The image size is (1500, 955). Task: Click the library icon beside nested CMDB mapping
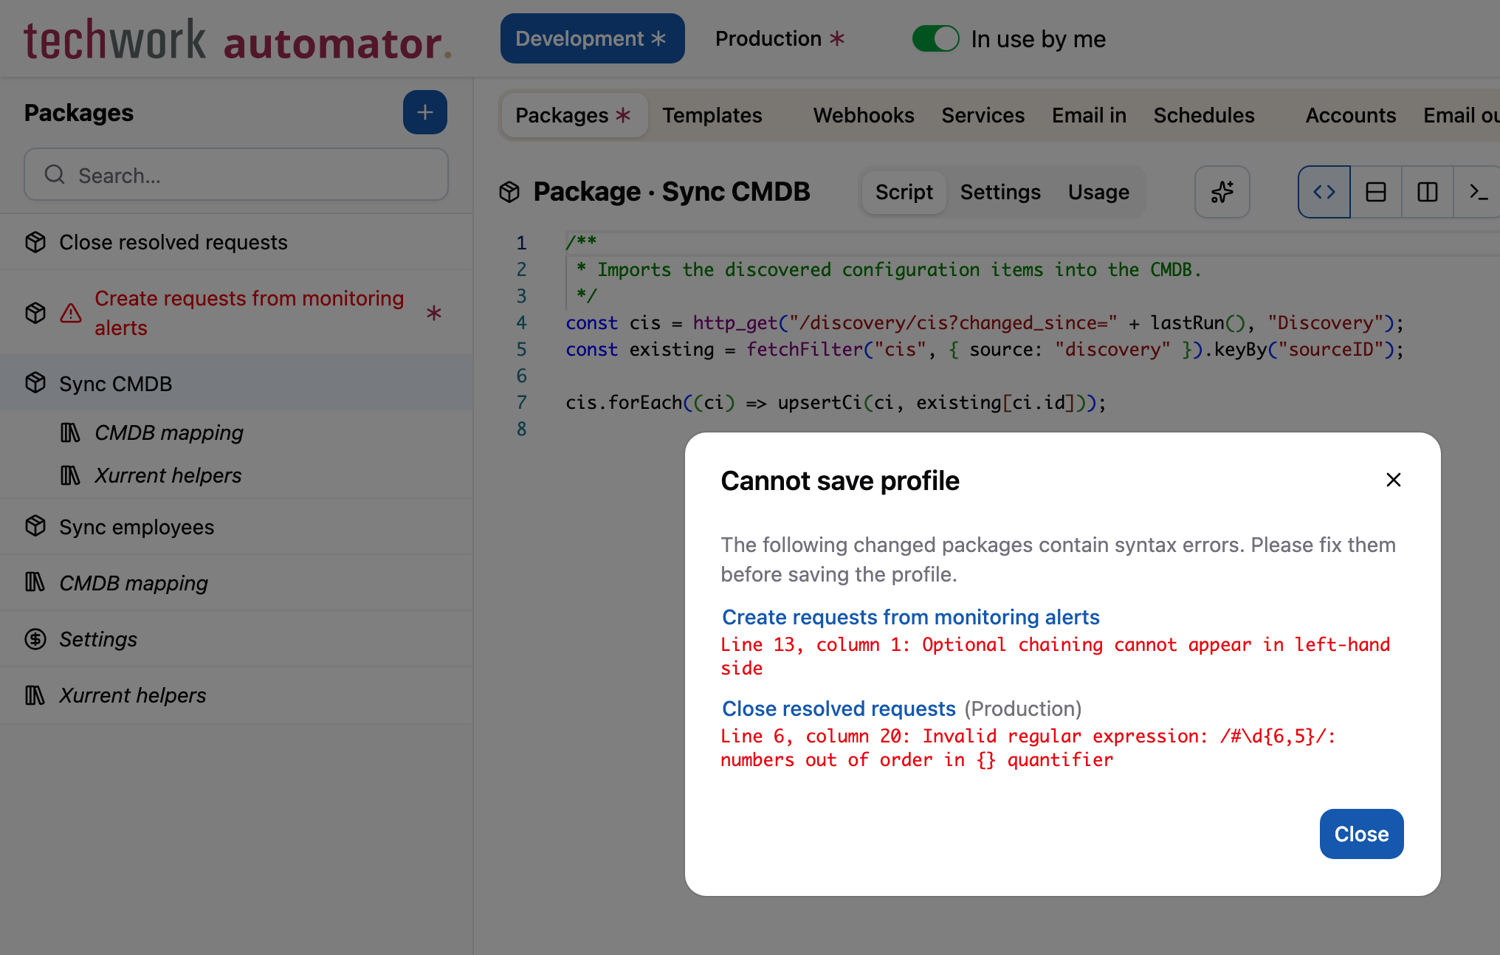pyautogui.click(x=70, y=432)
